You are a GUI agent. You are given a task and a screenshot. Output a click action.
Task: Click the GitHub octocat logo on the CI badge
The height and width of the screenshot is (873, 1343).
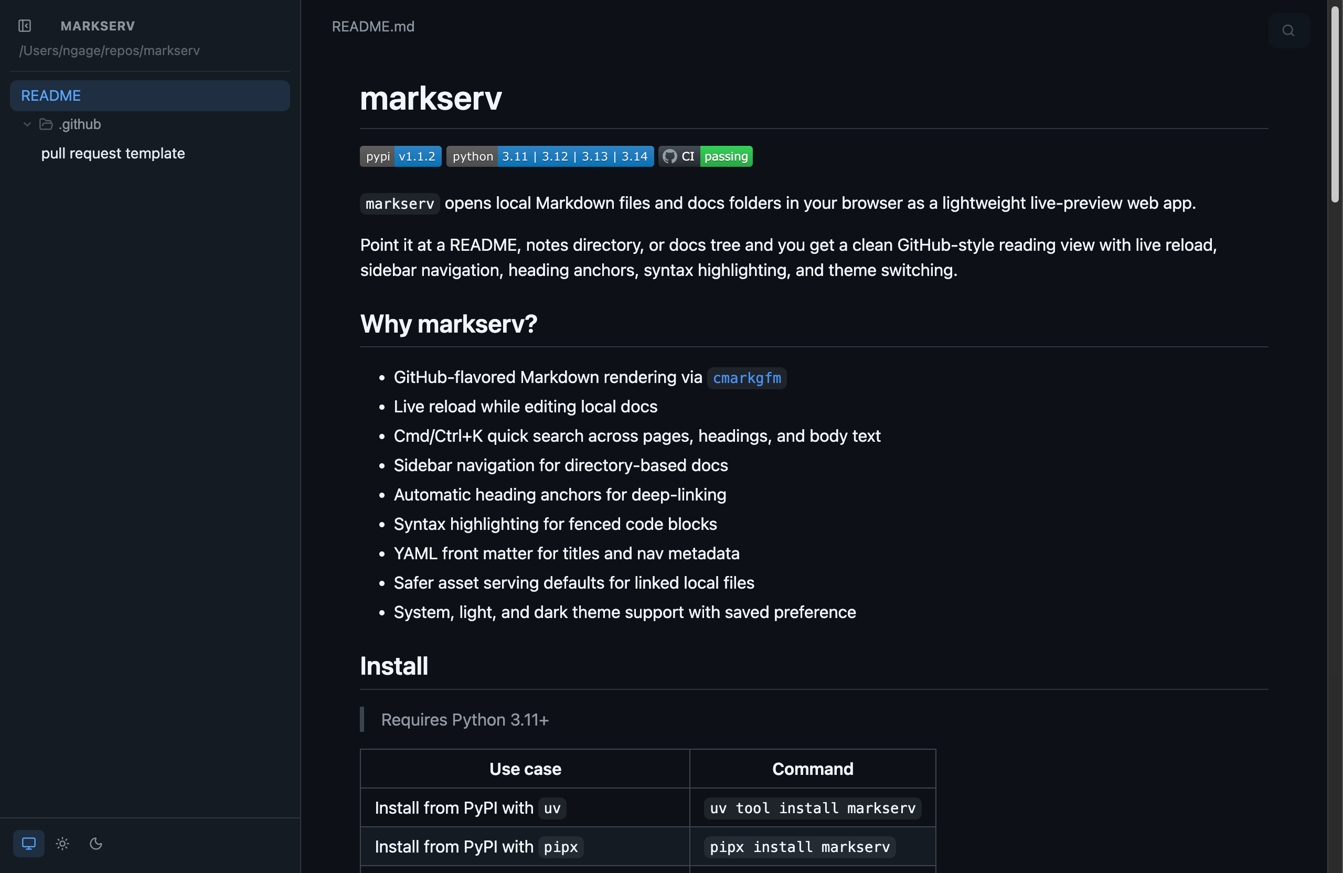tap(670, 156)
